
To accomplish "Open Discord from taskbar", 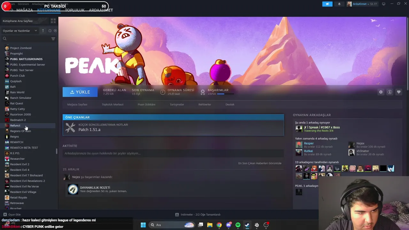I will coord(228,225).
